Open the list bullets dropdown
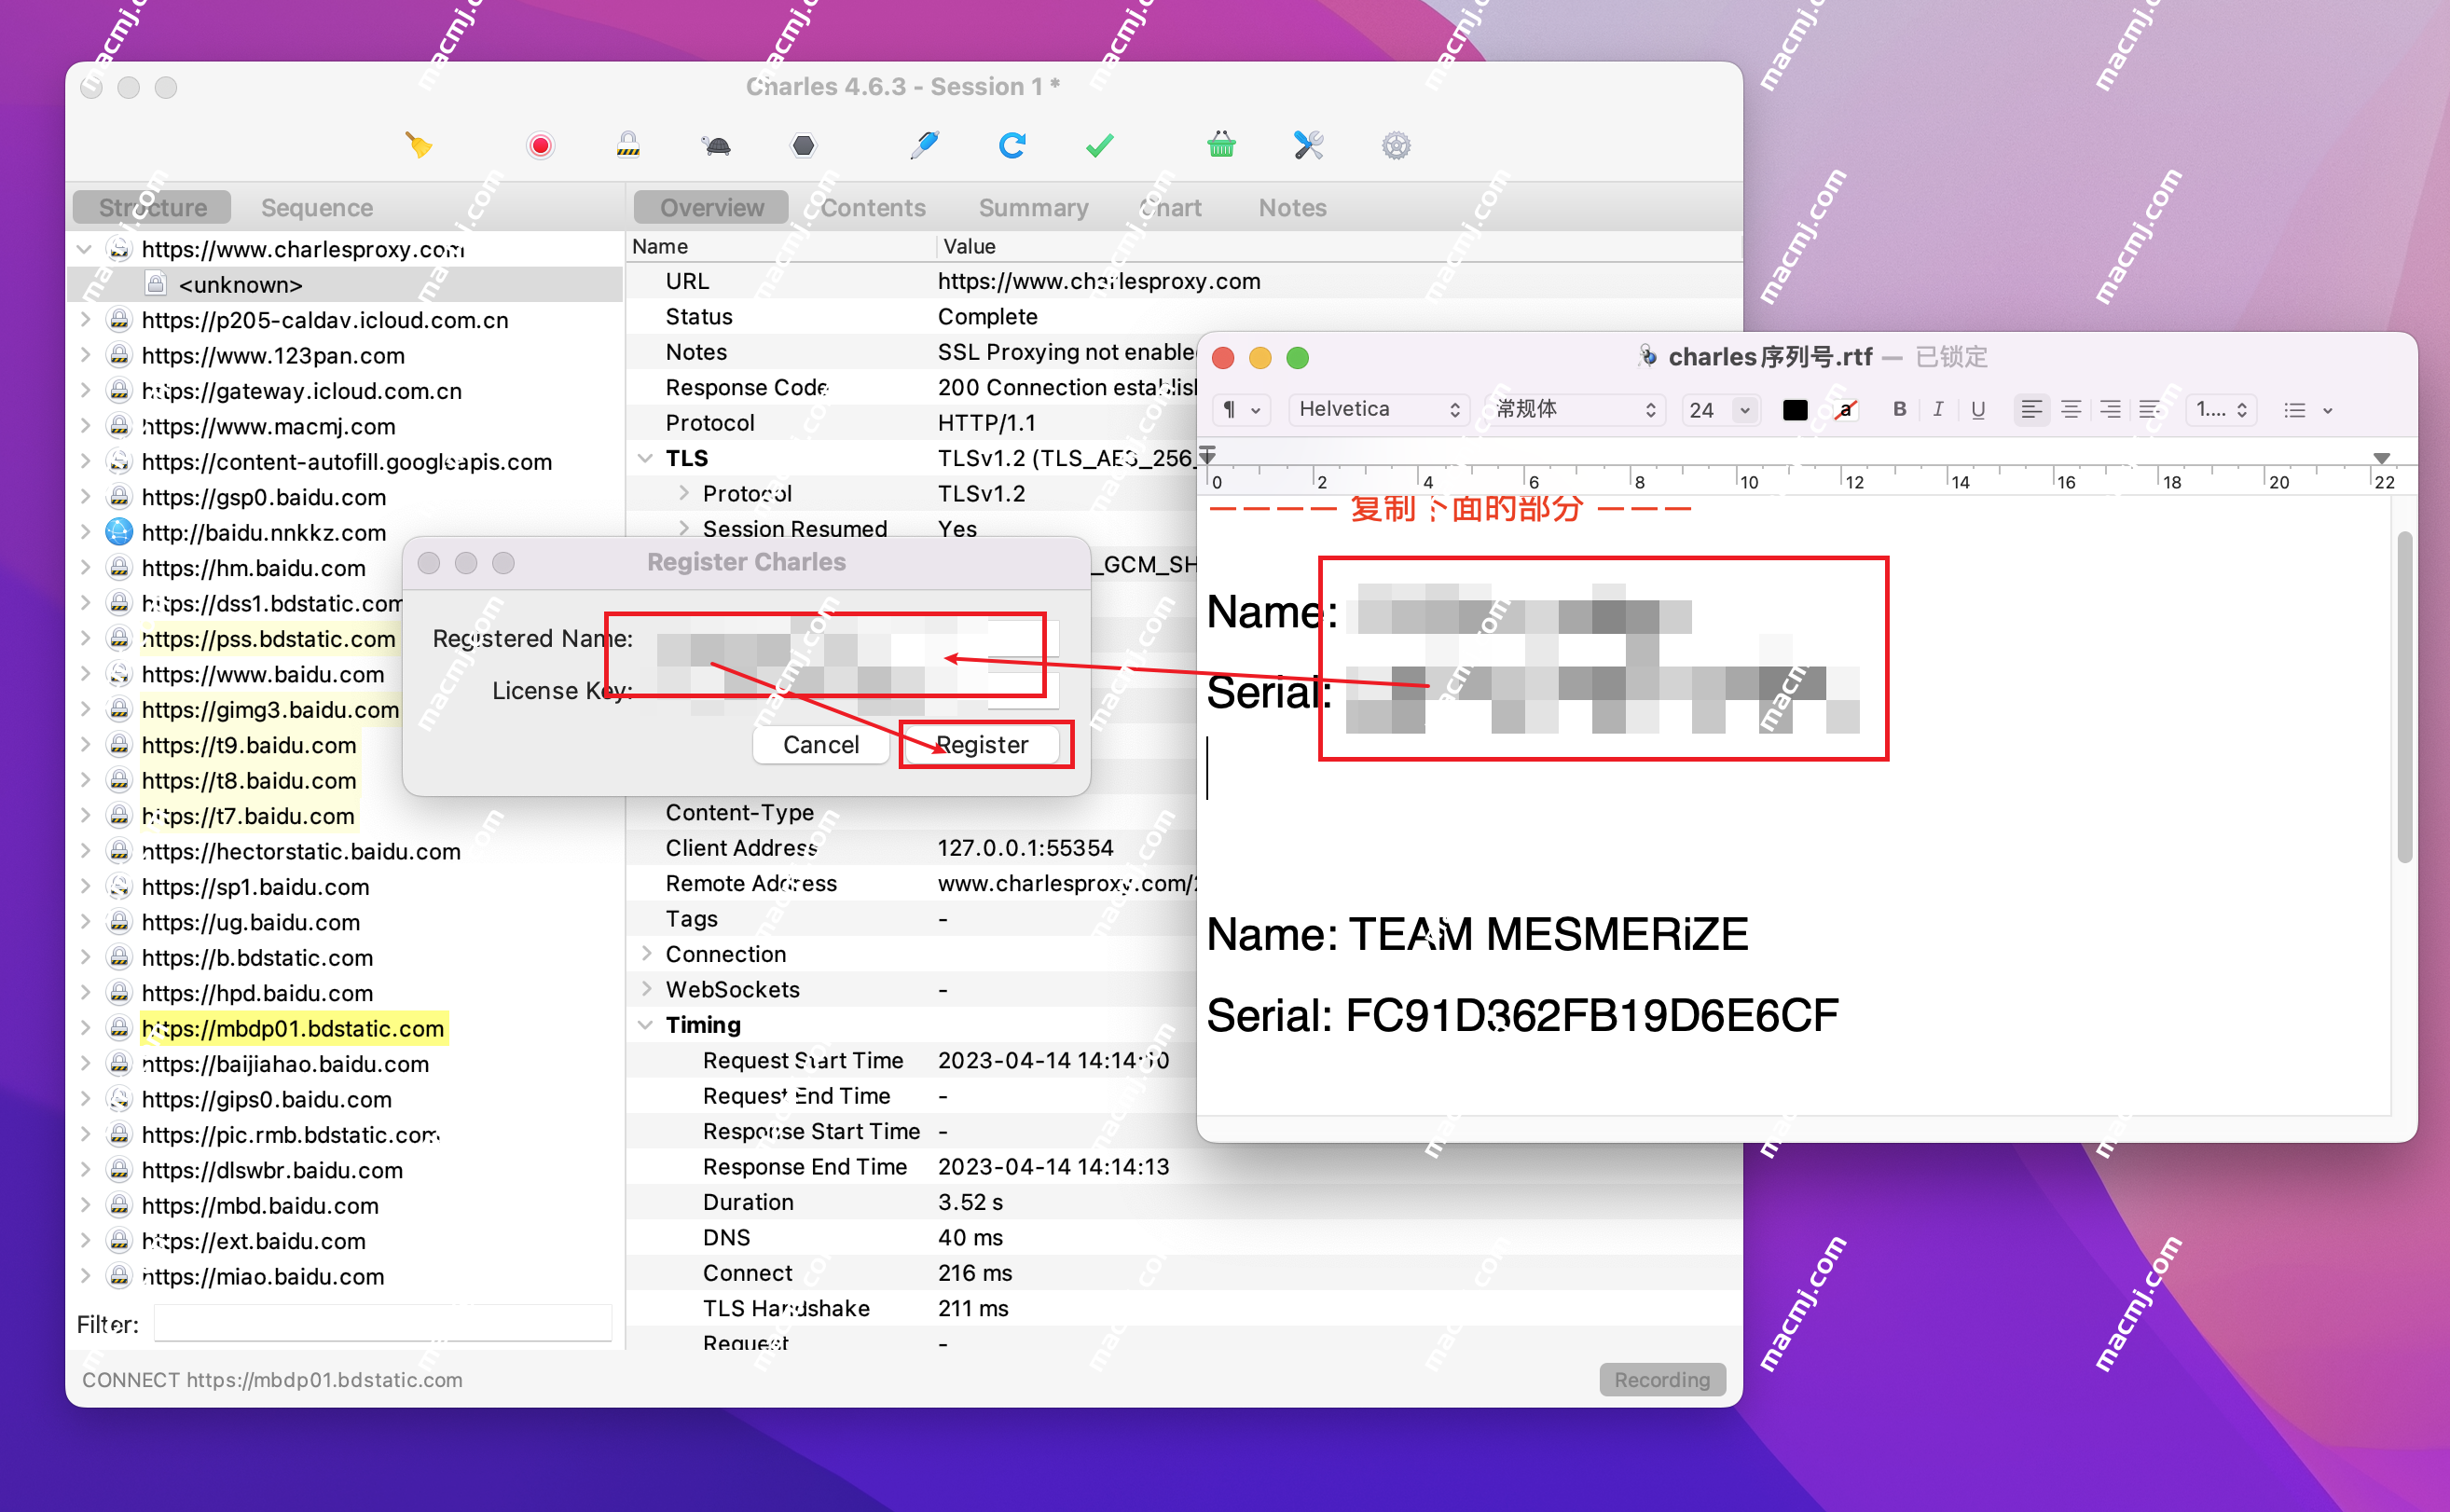 click(2308, 410)
